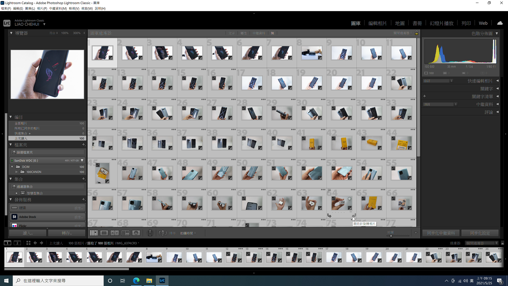508x286 pixels.
Task: Open the 相片(P) menu
Action: tap(42, 9)
